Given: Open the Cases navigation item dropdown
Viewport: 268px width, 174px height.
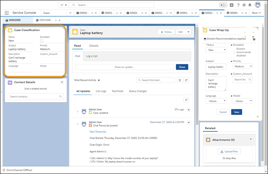Looking at the screenshot, I should 70,13.
